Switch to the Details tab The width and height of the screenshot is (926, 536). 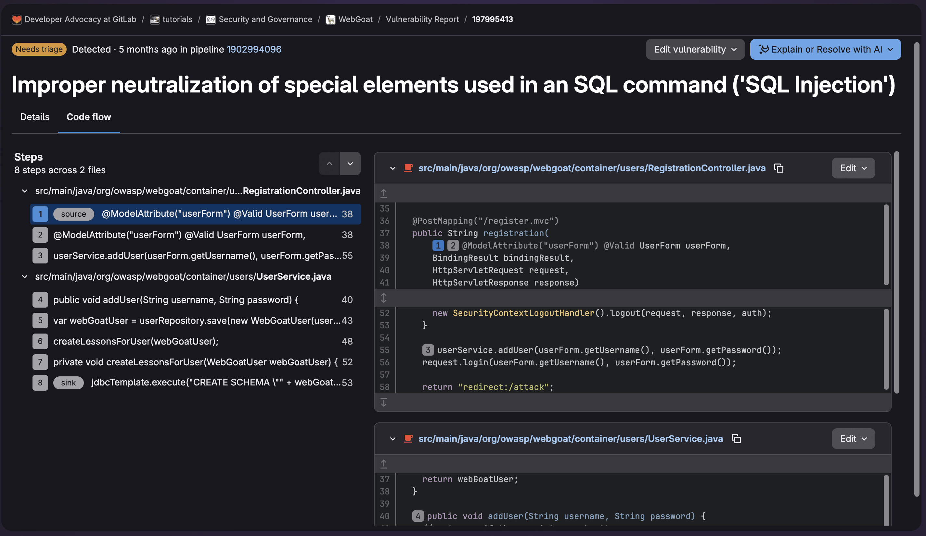[34, 117]
